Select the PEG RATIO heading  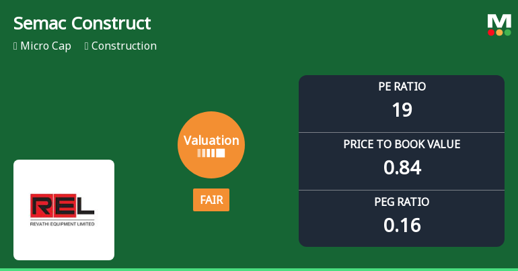pos(402,202)
